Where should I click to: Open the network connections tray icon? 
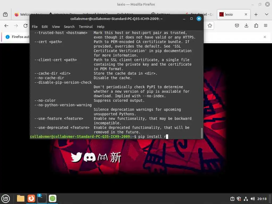coord(246,199)
